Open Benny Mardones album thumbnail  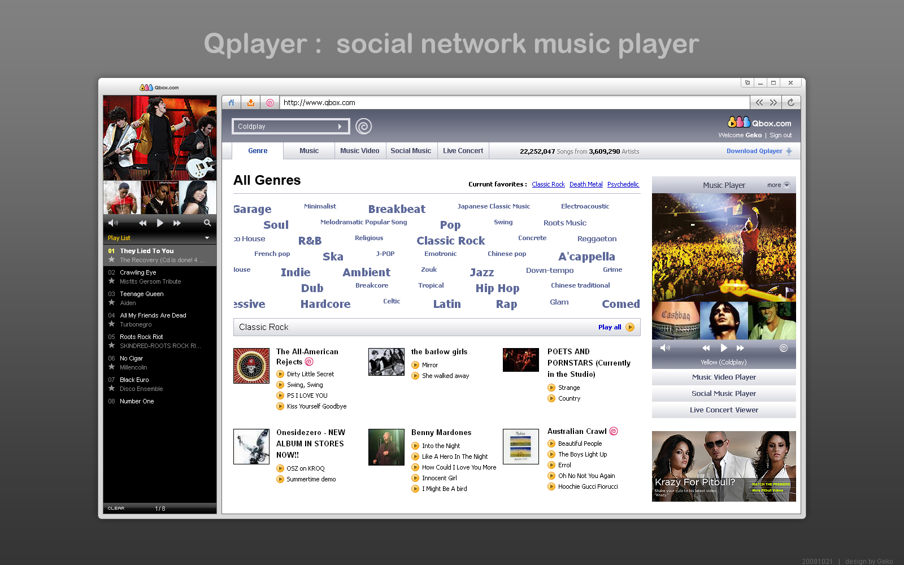coord(386,447)
